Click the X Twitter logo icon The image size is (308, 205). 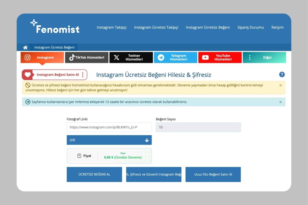click(x=116, y=57)
